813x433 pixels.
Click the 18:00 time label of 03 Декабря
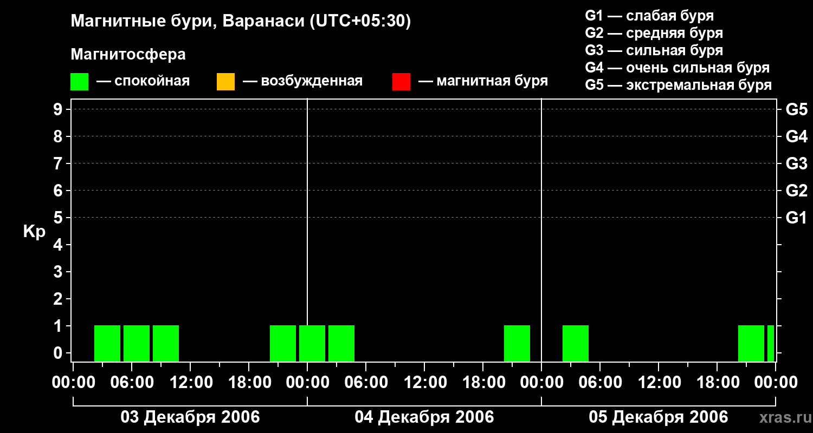(x=249, y=382)
